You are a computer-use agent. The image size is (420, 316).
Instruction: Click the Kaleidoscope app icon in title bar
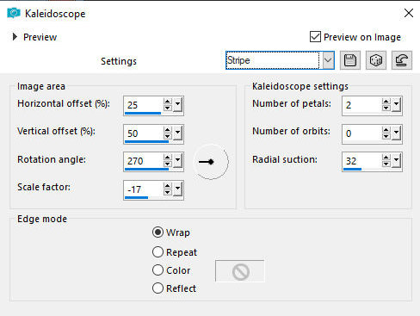(14, 13)
